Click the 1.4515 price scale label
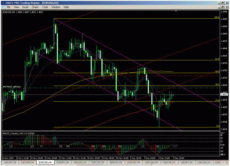Image resolution: width=230 pixels, height=166 pixels. (224, 129)
